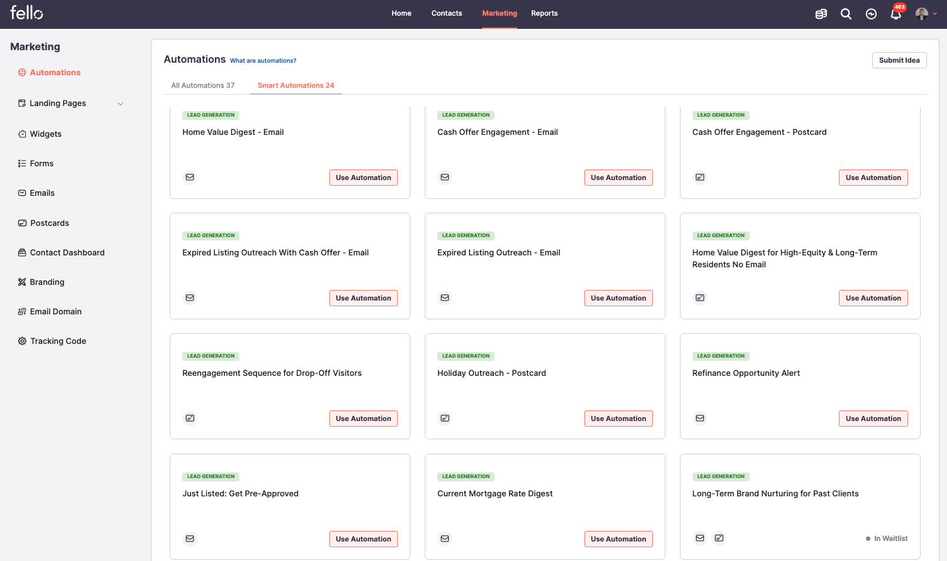Select Branding in the Marketing sidebar
Screen dimensions: 947x561
click(x=47, y=282)
